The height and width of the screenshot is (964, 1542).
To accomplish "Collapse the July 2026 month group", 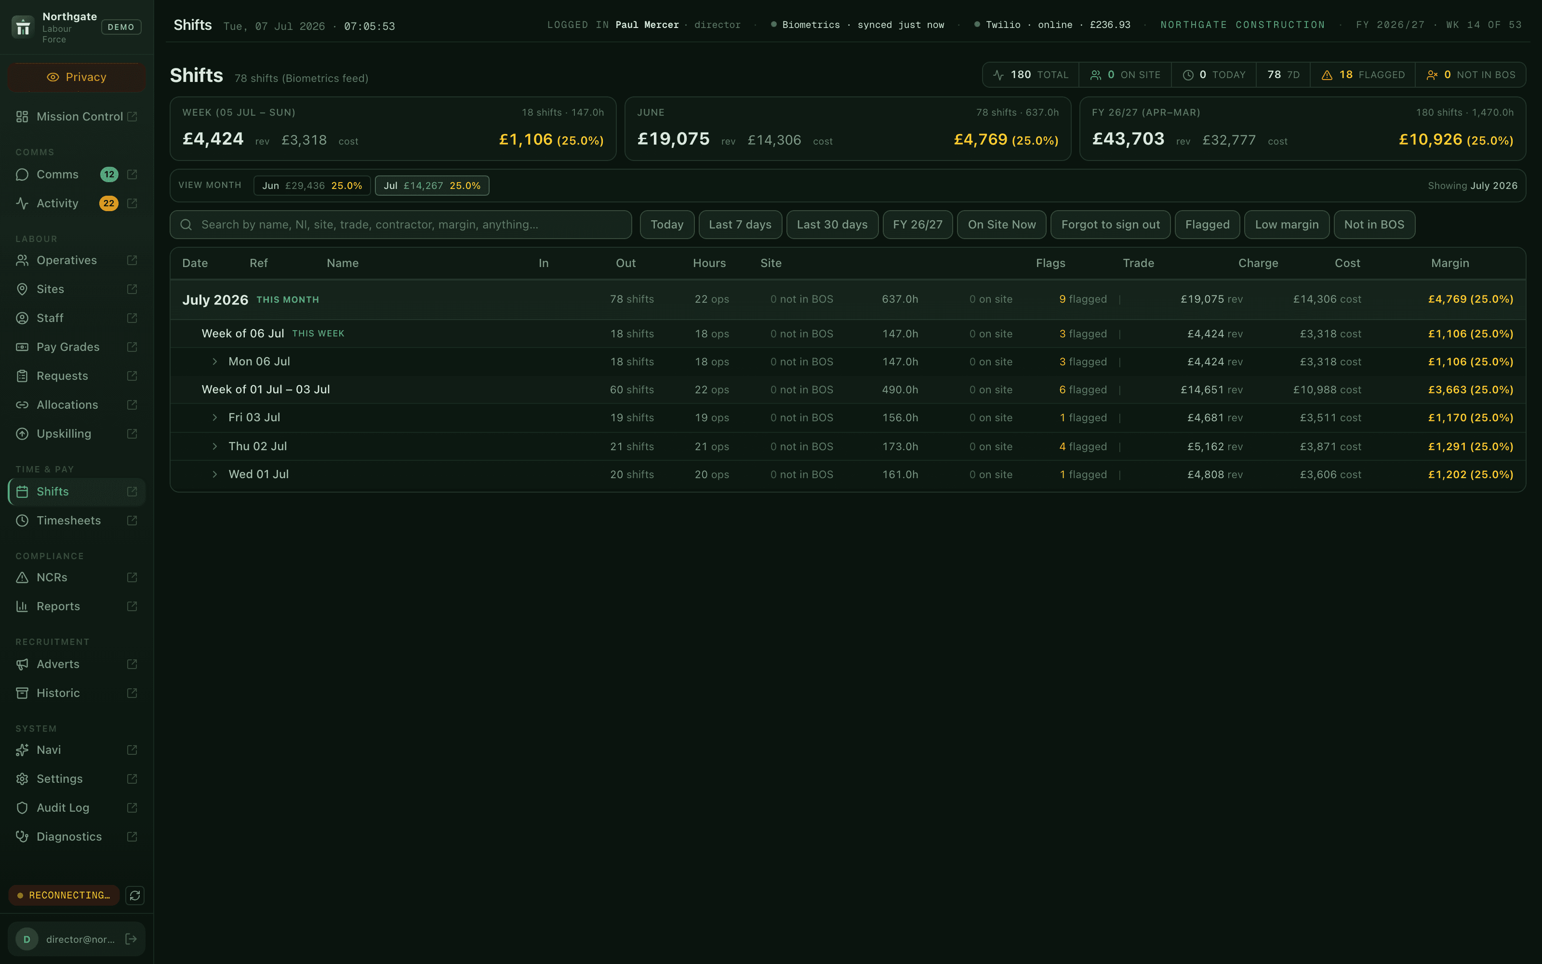I will coord(848,300).
